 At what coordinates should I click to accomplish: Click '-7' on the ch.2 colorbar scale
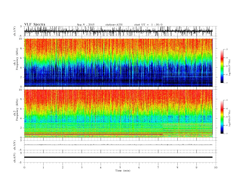pos(226,134)
